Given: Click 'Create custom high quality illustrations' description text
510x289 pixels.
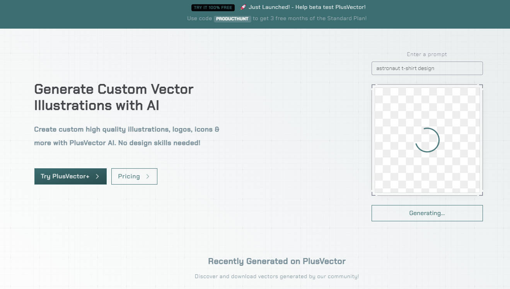Looking at the screenshot, I should [127, 136].
